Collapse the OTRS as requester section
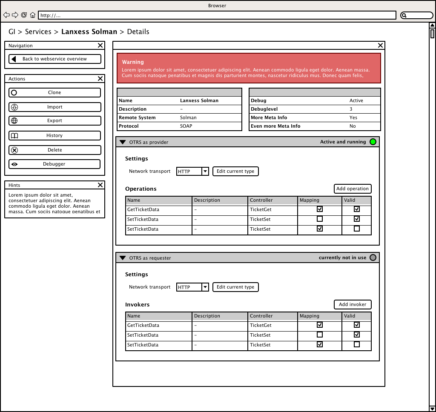Screen dimensions: 436x412 coord(123,258)
